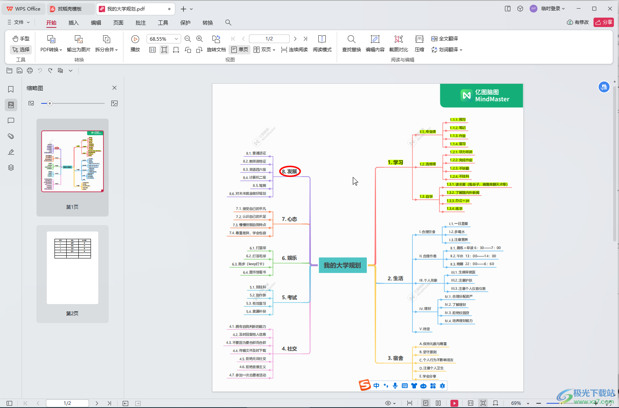
Task: Enable 单页 single page view
Action: point(240,50)
